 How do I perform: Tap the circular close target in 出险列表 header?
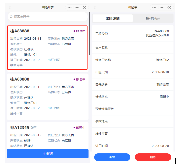85,8
